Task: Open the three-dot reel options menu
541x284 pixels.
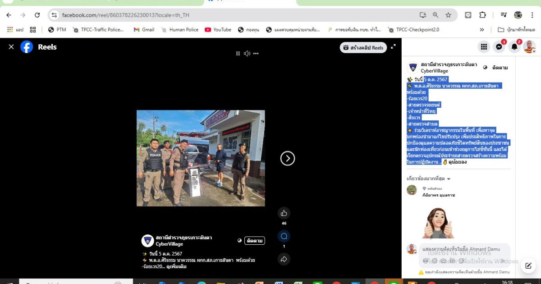Action: pos(256,54)
